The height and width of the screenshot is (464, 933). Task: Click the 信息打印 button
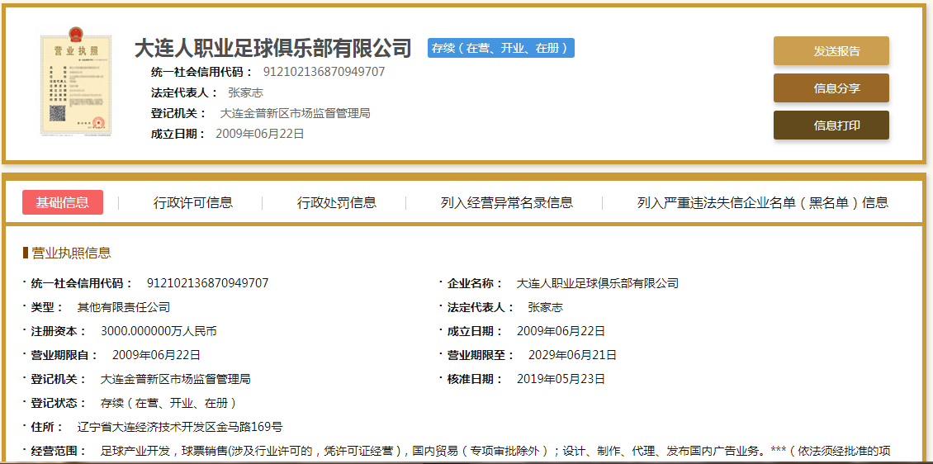point(831,125)
